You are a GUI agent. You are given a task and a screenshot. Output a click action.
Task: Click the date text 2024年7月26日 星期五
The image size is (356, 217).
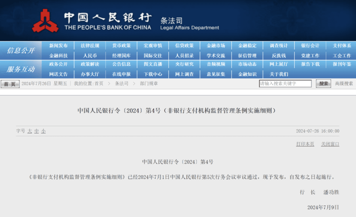pyautogui.click(x=44, y=84)
